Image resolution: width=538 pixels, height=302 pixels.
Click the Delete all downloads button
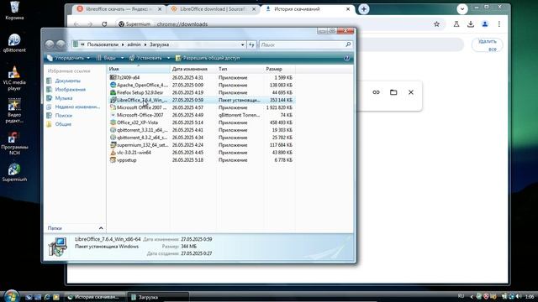[x=488, y=44]
